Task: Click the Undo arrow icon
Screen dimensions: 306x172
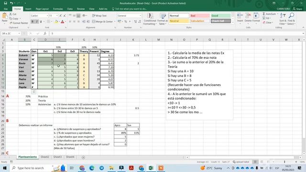Action: click(x=11, y=3)
